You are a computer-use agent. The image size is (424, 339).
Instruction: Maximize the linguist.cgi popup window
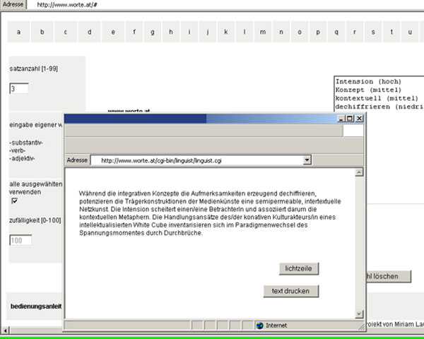(350, 119)
